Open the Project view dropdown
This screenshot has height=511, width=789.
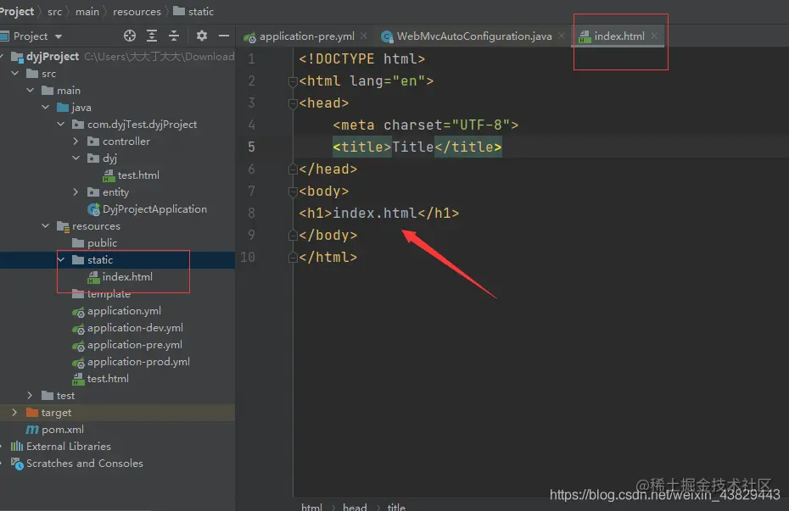pos(59,36)
